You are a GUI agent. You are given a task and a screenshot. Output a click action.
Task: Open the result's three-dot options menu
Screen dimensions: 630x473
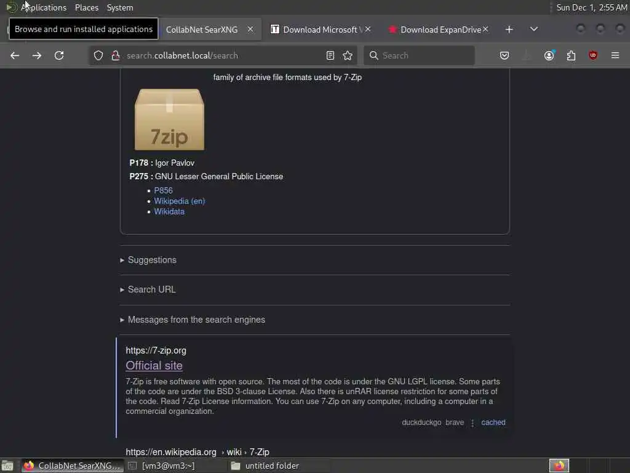click(472, 422)
